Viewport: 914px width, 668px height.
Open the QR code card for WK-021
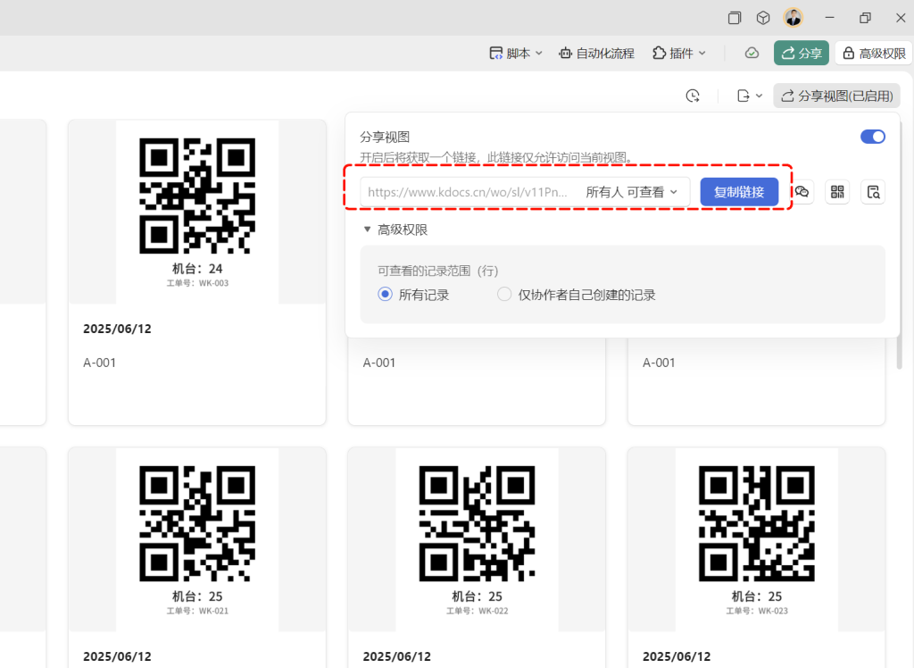click(197, 557)
